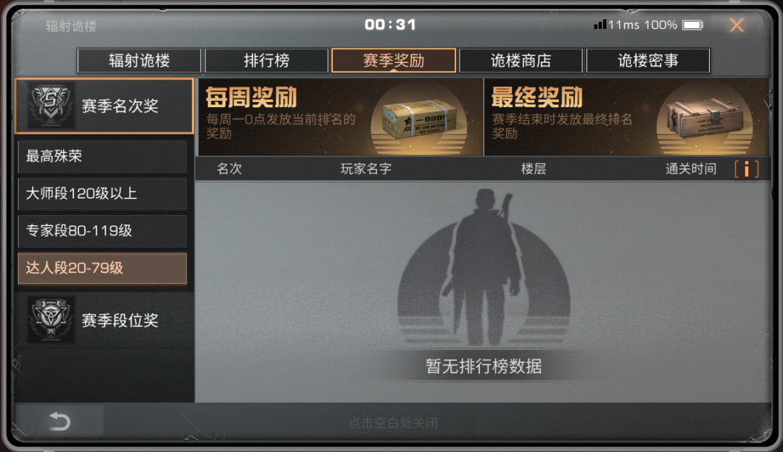This screenshot has height=452, width=783.
Task: Expand the 赛季段位奖 section
Action: click(104, 319)
